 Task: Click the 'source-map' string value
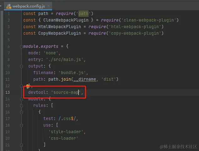[x=66, y=92]
